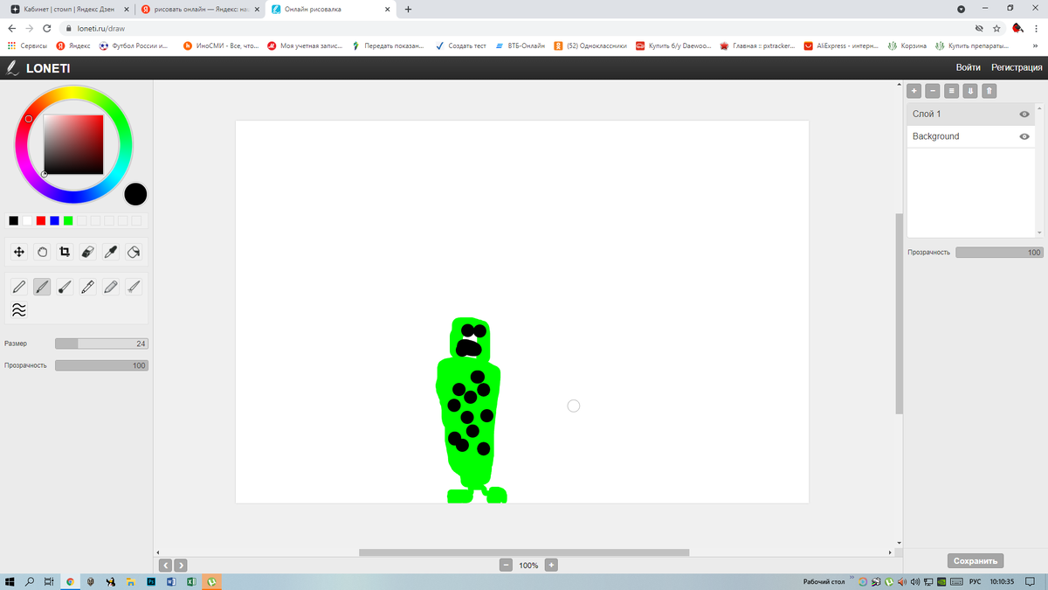1048x590 pixels.
Task: Click the horizontal canvas scrollbar
Action: point(524,552)
